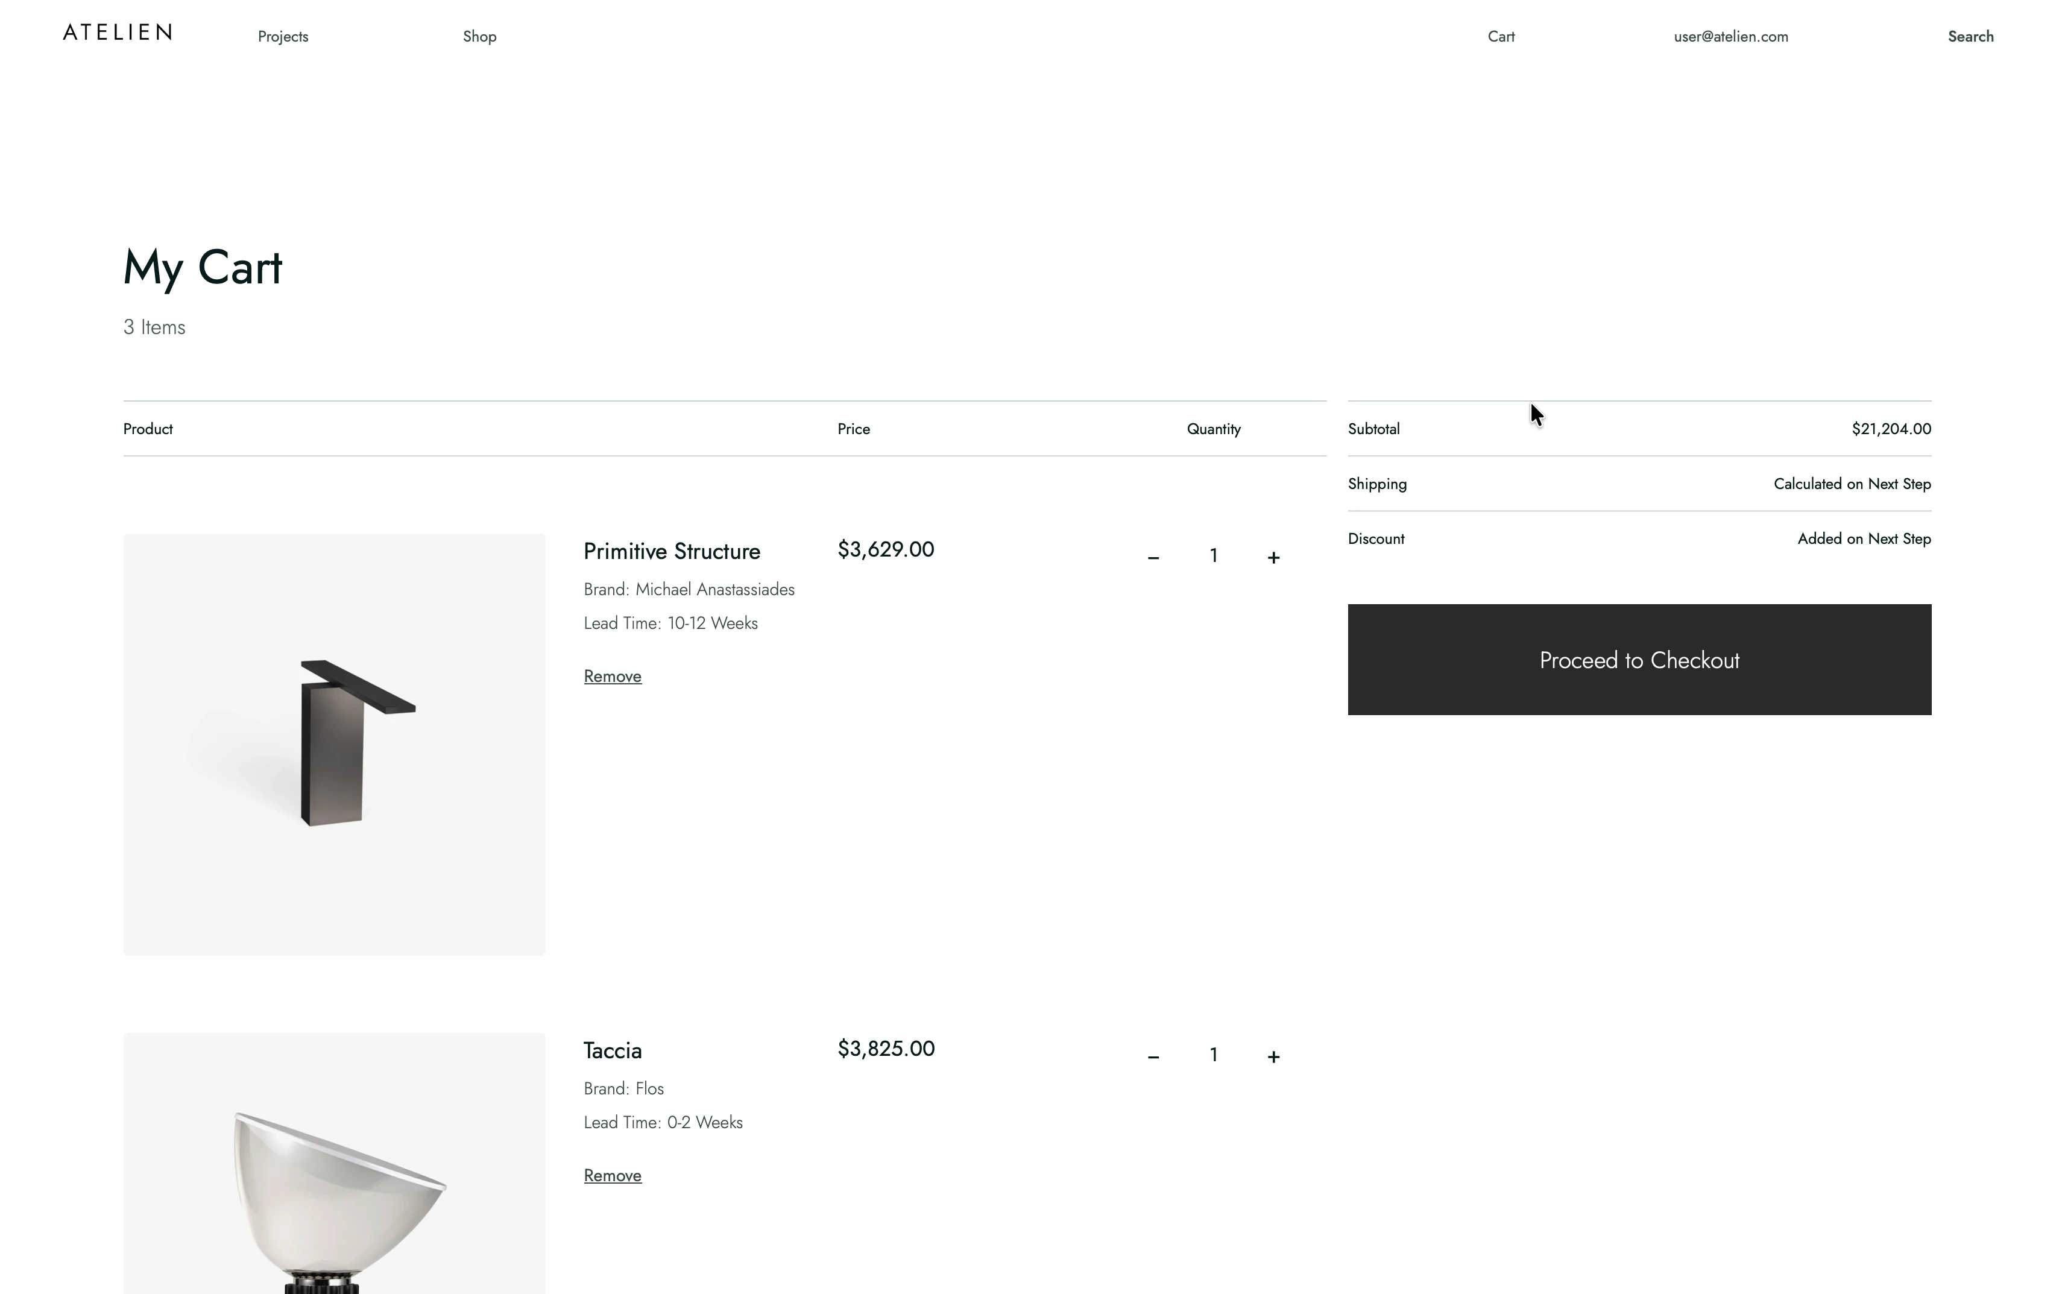Open the Taccia lamp product image
This screenshot has width=2062, height=1294.
(x=335, y=1164)
